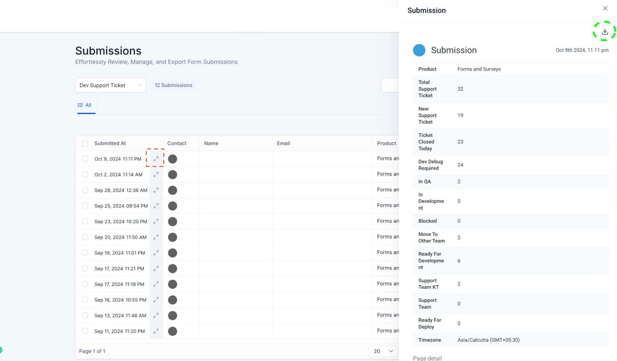Click the blue submission avatar circle
Viewport: 617px width, 361px height.
pos(419,50)
